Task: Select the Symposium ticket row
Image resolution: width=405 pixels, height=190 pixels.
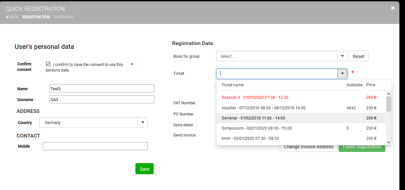Action: coord(257,128)
